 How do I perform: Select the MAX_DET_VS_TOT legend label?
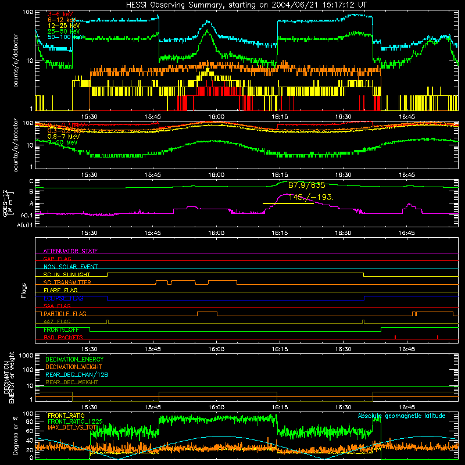point(72,427)
